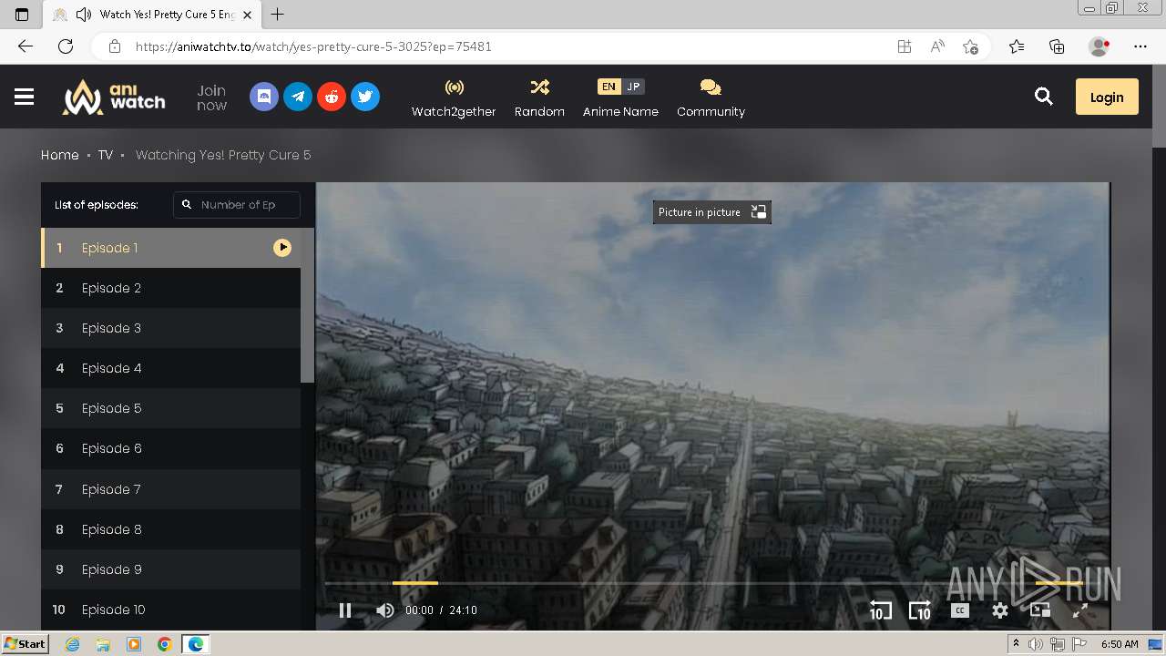View site information lock icon
Image resolution: width=1166 pixels, height=656 pixels.
click(114, 46)
